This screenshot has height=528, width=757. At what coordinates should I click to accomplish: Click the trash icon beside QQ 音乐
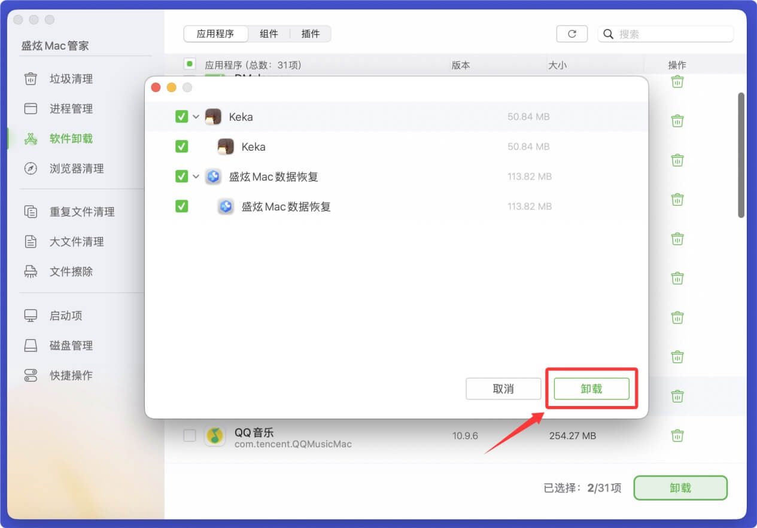677,436
